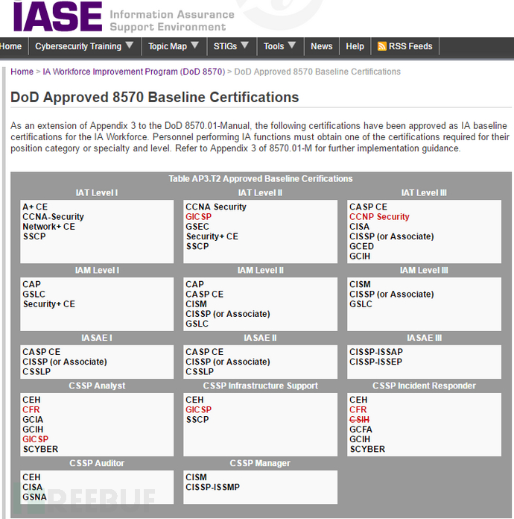Select CSSLP under IASAE I
The height and width of the screenshot is (519, 514).
(x=37, y=371)
